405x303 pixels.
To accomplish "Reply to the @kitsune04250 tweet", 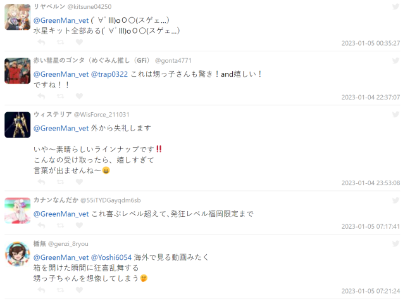I will pos(41,42).
